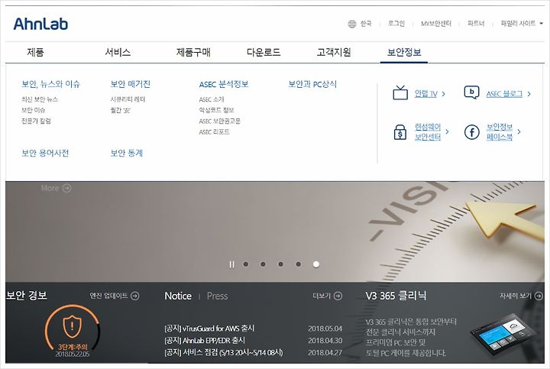
Task: Expand the 패밀리 사이트 dropdown
Action: coord(522,24)
